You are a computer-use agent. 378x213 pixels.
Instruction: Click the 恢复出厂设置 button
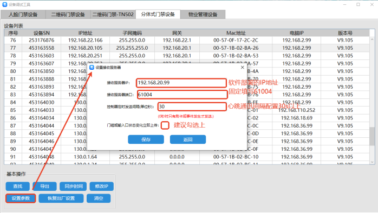click(61, 198)
